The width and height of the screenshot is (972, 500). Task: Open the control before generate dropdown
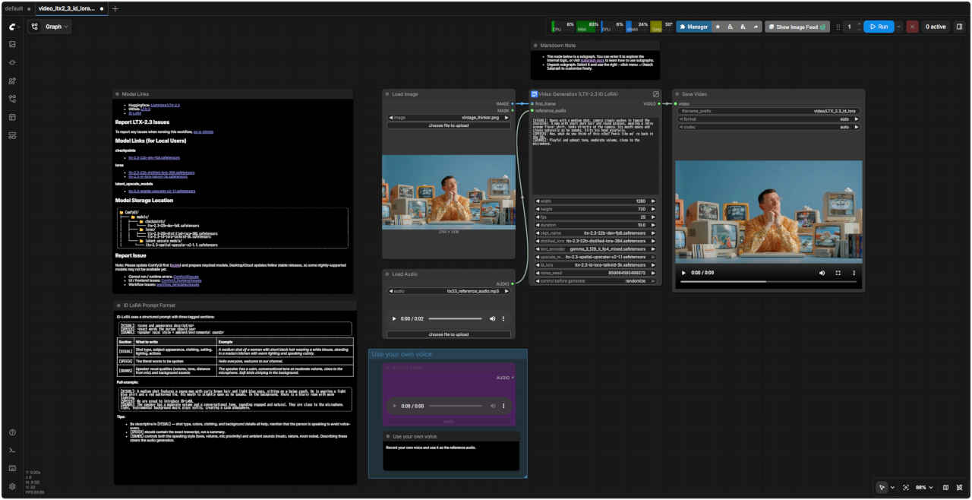(x=595, y=280)
